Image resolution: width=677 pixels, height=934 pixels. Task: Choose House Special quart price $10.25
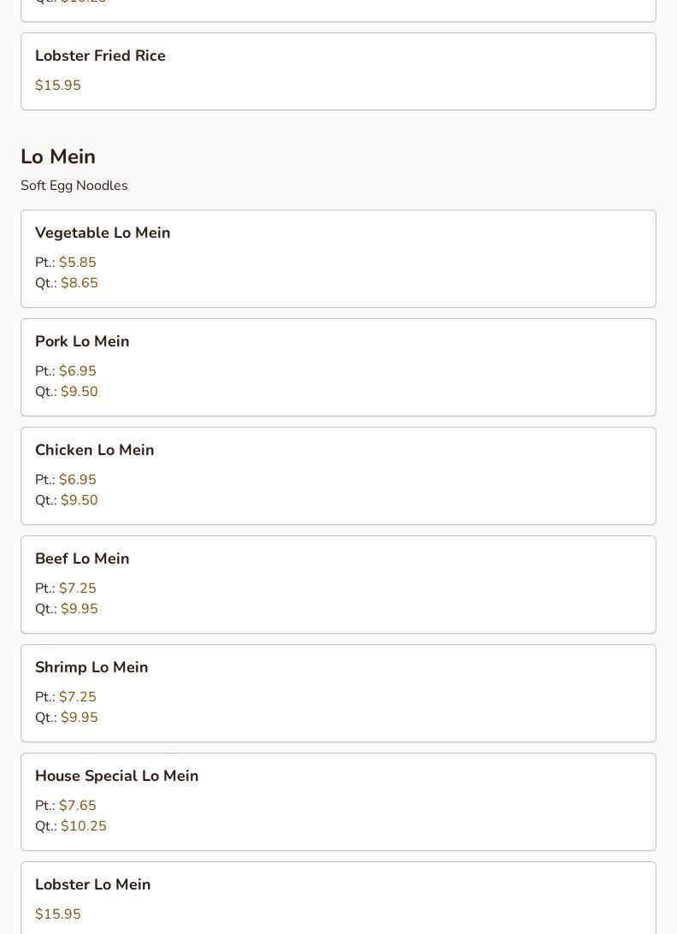coord(83,826)
